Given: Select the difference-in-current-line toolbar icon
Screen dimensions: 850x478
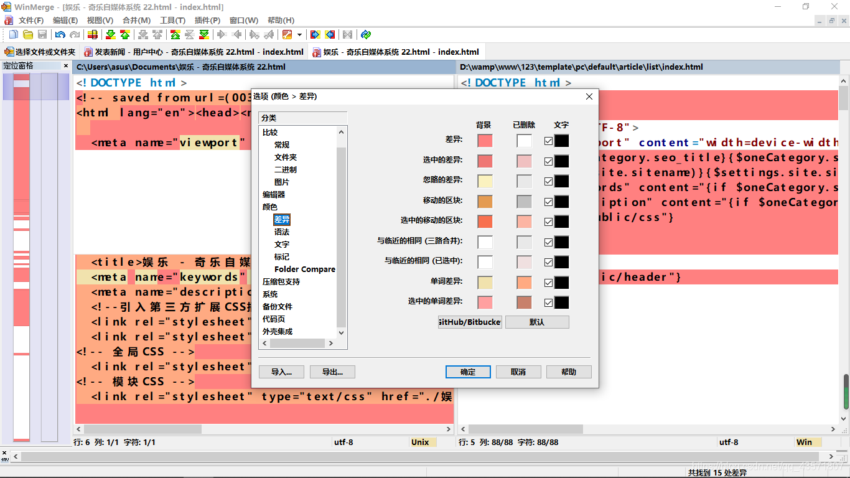Looking at the screenshot, I should coord(92,35).
